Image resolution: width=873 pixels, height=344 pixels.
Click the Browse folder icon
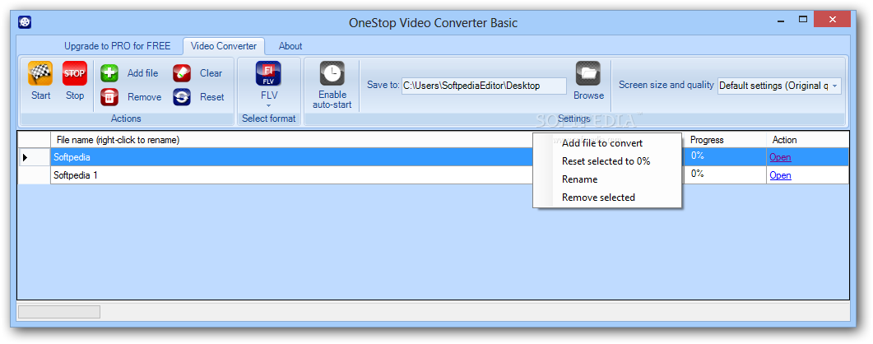(588, 73)
